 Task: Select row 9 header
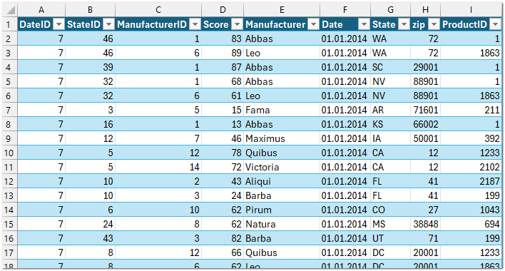pos(9,138)
